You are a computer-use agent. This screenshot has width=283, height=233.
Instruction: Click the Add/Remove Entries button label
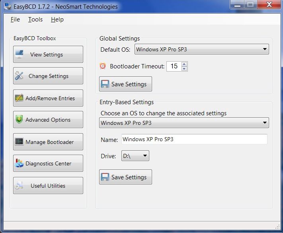click(x=50, y=98)
